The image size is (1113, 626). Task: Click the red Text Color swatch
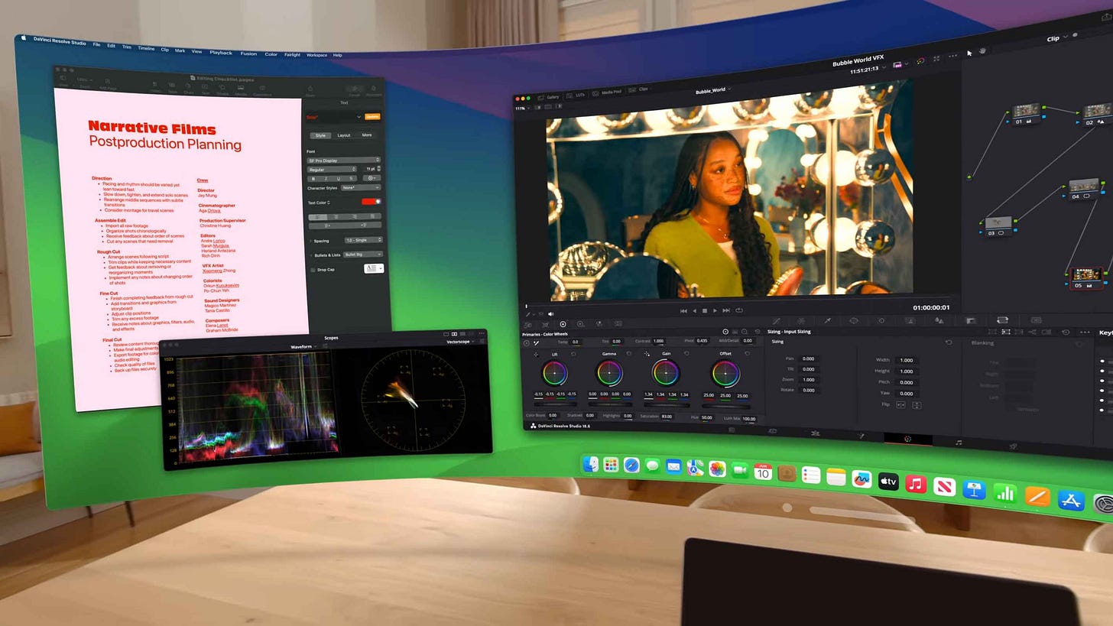click(x=370, y=202)
